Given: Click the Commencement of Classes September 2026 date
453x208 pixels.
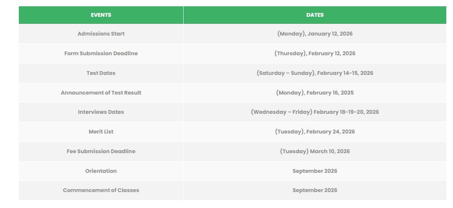Looking at the screenshot, I should (x=315, y=190).
